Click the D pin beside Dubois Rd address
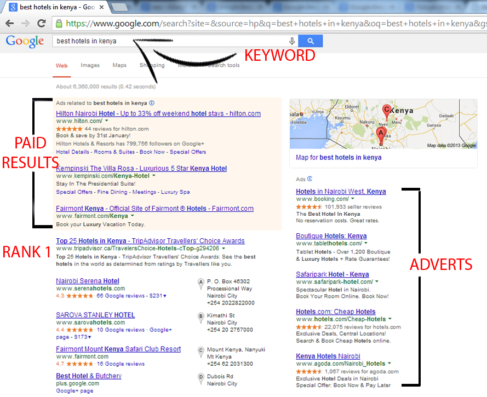 click(201, 379)
